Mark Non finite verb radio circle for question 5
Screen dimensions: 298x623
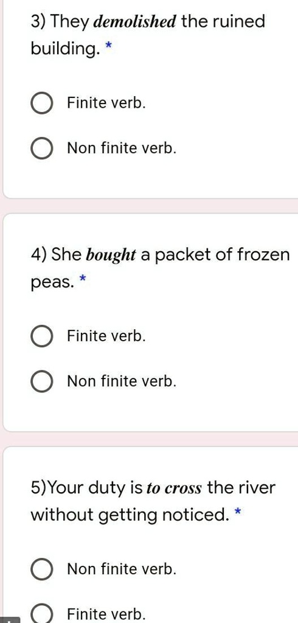coord(42,569)
